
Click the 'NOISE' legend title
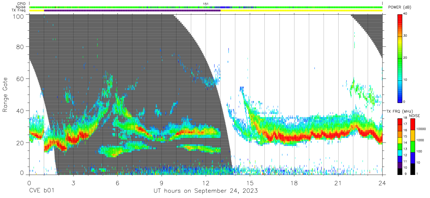coord(415,116)
